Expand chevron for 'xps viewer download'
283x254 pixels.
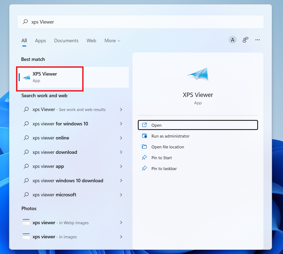click(x=121, y=152)
